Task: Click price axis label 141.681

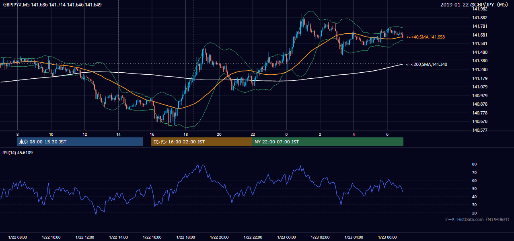Action: pyautogui.click(x=479, y=35)
